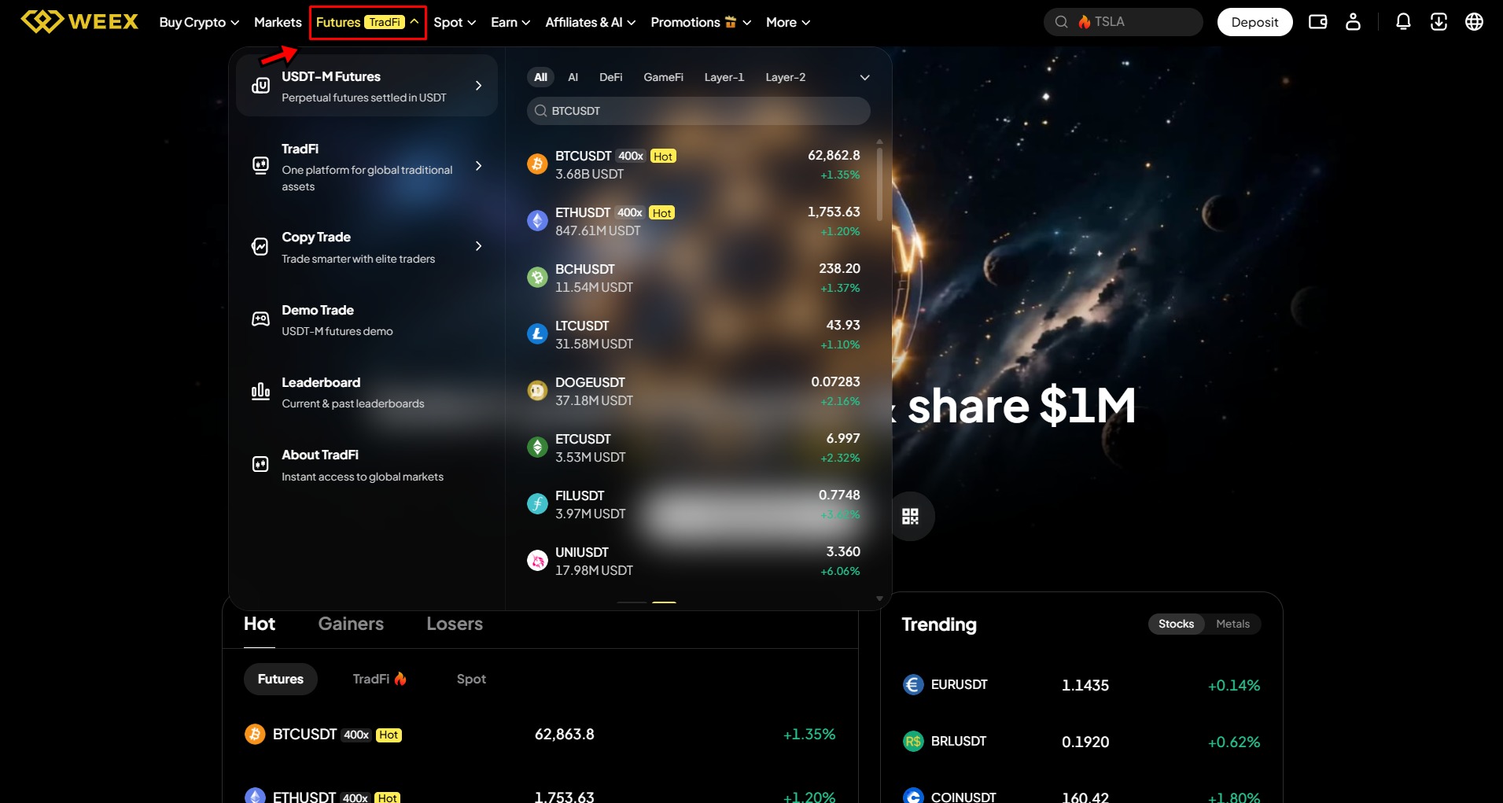Click the Bitcoin icon in BTCUSDT dropdown row
Screen dimensions: 1503x803
click(x=537, y=164)
